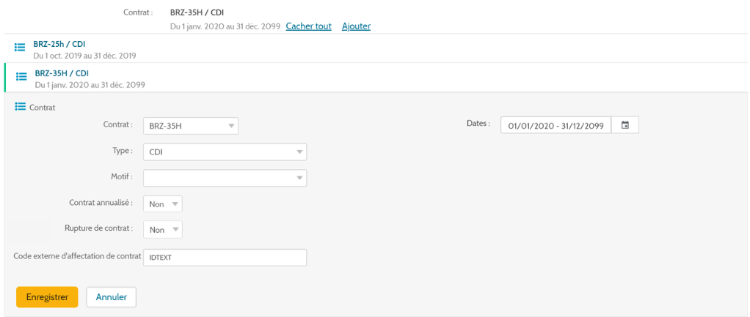Open Contrat annualisé Non dropdown
The width and height of the screenshot is (750, 317).
163,204
